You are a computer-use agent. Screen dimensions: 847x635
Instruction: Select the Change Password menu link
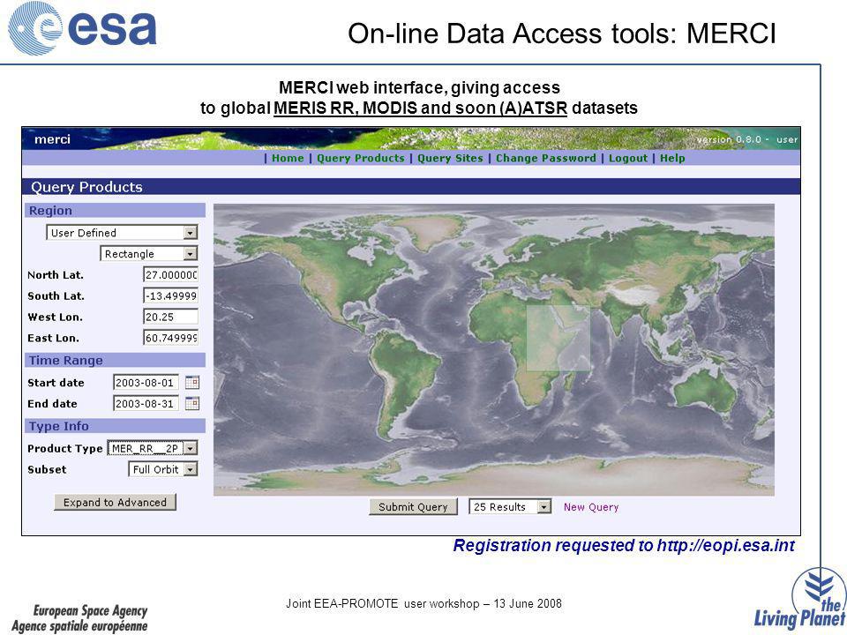tap(545, 158)
